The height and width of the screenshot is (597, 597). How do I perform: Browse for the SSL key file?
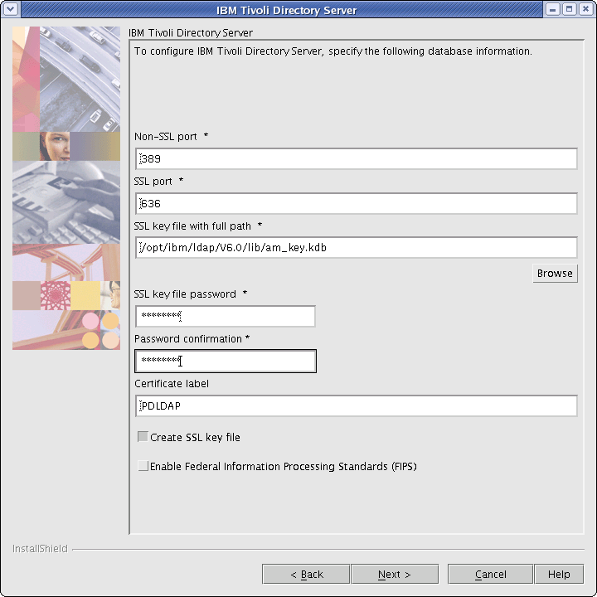555,274
